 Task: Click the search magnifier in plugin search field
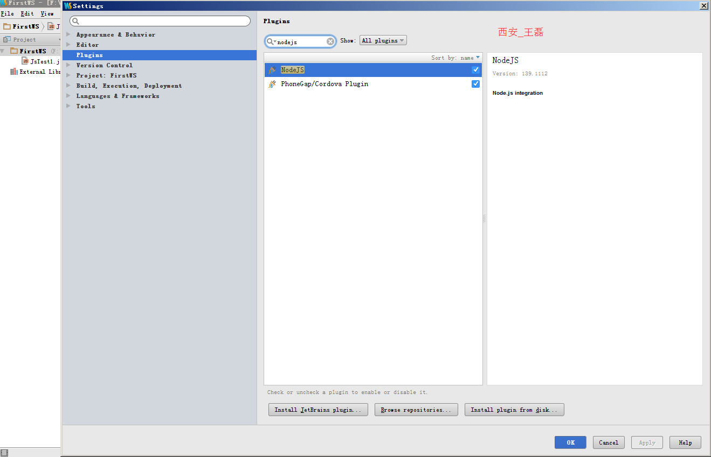click(271, 40)
